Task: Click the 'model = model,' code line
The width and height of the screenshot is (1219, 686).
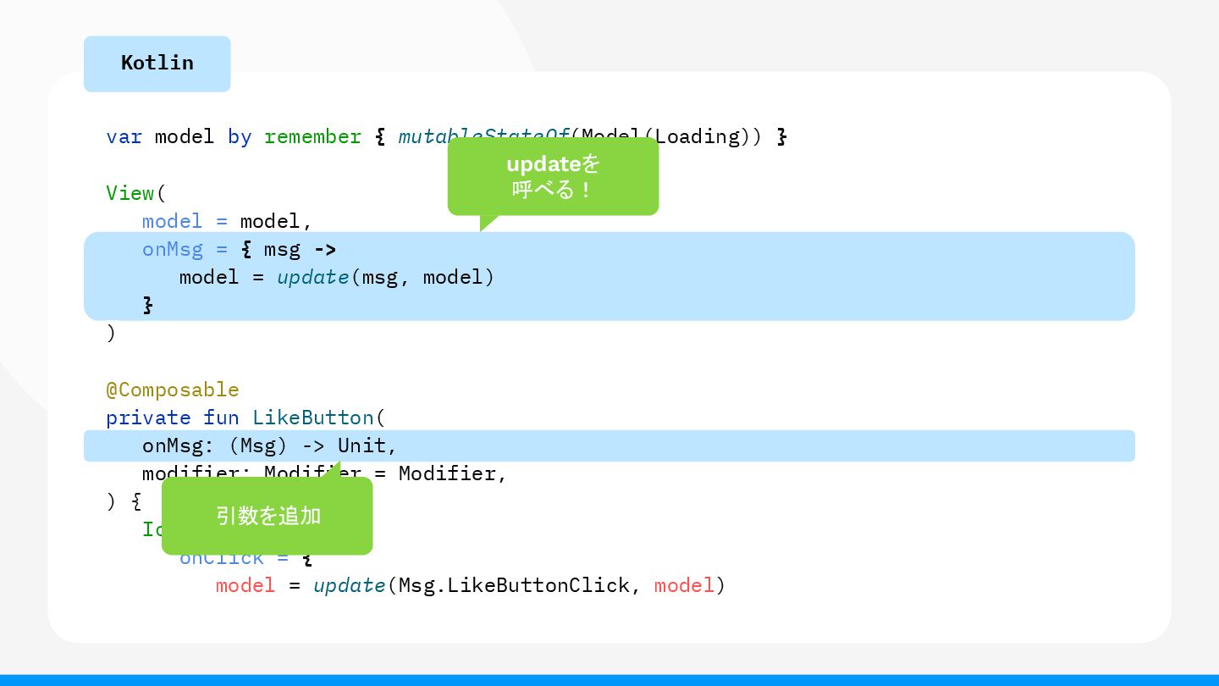Action: 227,221
